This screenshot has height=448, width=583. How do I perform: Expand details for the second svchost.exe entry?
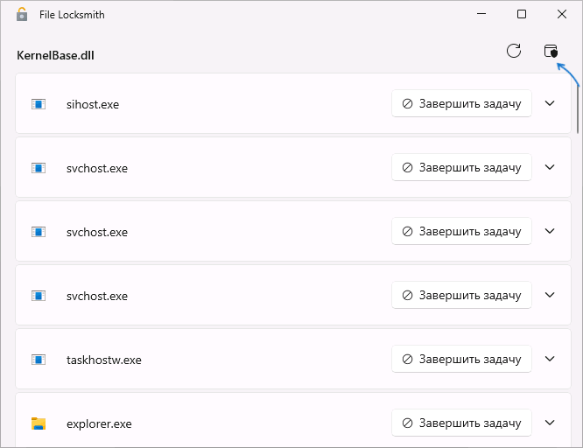click(550, 231)
